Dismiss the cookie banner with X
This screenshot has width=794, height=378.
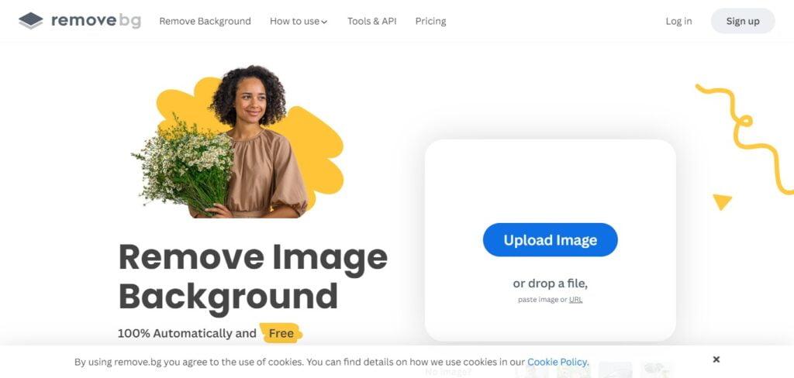(716, 359)
